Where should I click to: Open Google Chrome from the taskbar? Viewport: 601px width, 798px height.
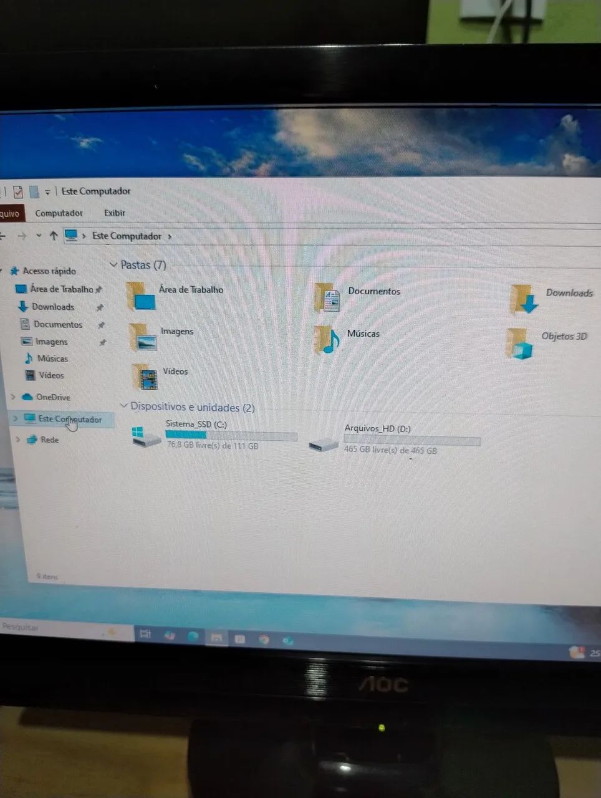(264, 640)
